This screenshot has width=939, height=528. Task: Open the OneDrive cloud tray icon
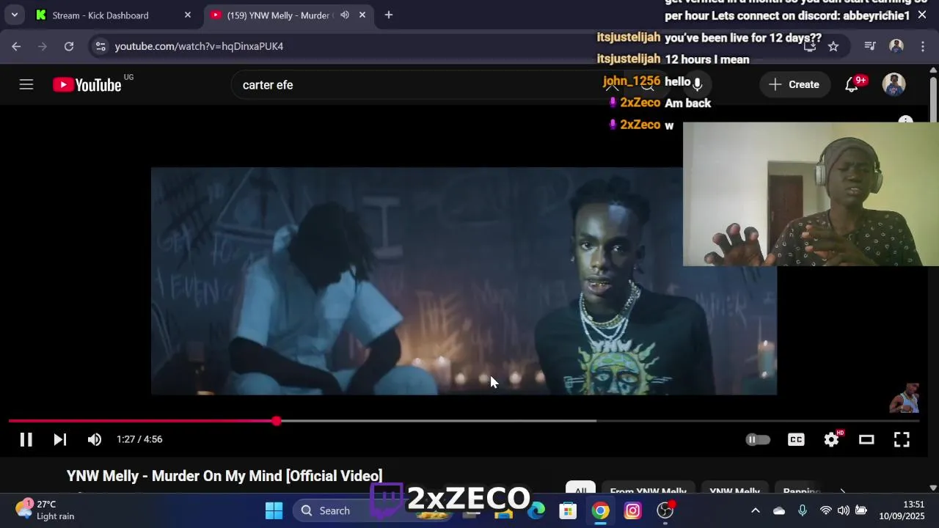click(x=779, y=510)
